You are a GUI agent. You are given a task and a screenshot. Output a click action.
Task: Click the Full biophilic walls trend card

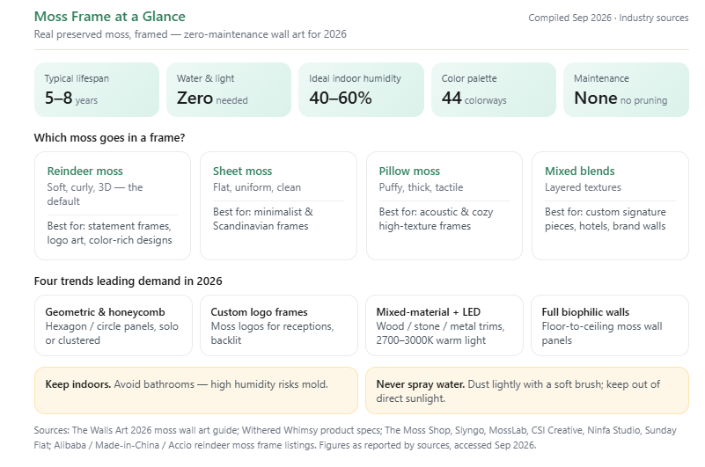tap(610, 325)
